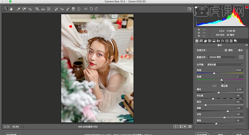249x135 pixels.
Task: Switch to the Effects fx panel tab
Action: coord(223,41)
